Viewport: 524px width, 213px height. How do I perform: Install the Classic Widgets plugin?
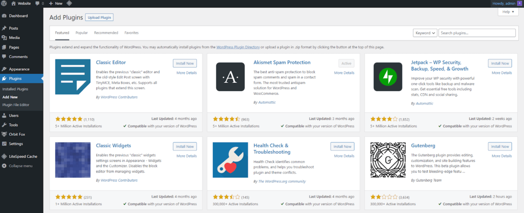pos(185,146)
